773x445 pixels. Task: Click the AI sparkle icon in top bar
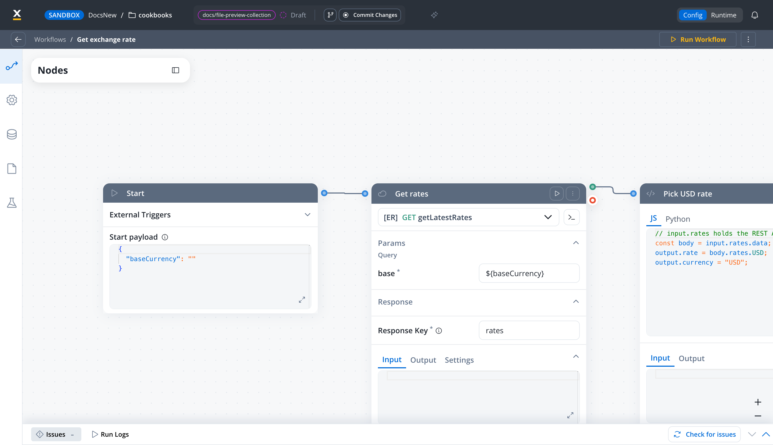(x=434, y=15)
